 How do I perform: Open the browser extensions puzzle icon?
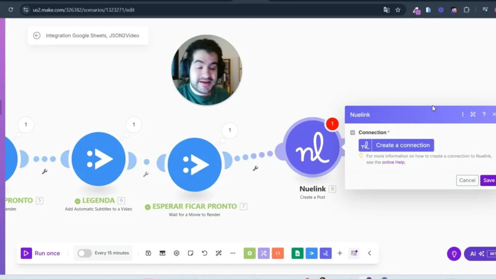coord(466,10)
